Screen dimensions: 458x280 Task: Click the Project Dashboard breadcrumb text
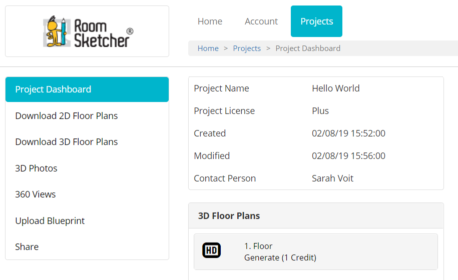click(x=308, y=48)
